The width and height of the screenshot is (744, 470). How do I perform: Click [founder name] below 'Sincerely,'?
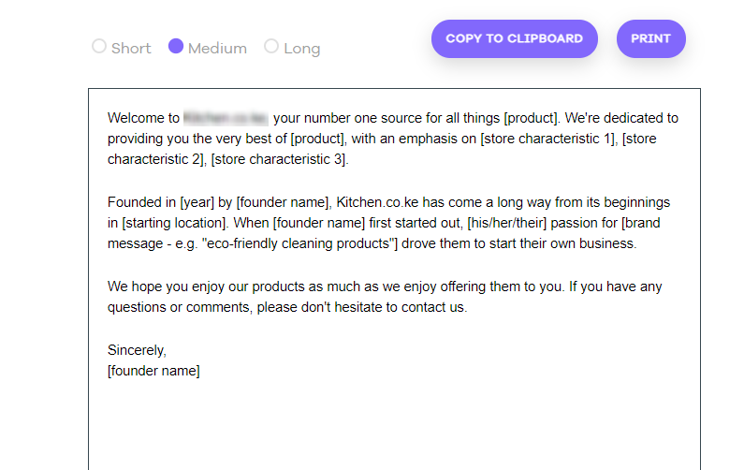[153, 371]
